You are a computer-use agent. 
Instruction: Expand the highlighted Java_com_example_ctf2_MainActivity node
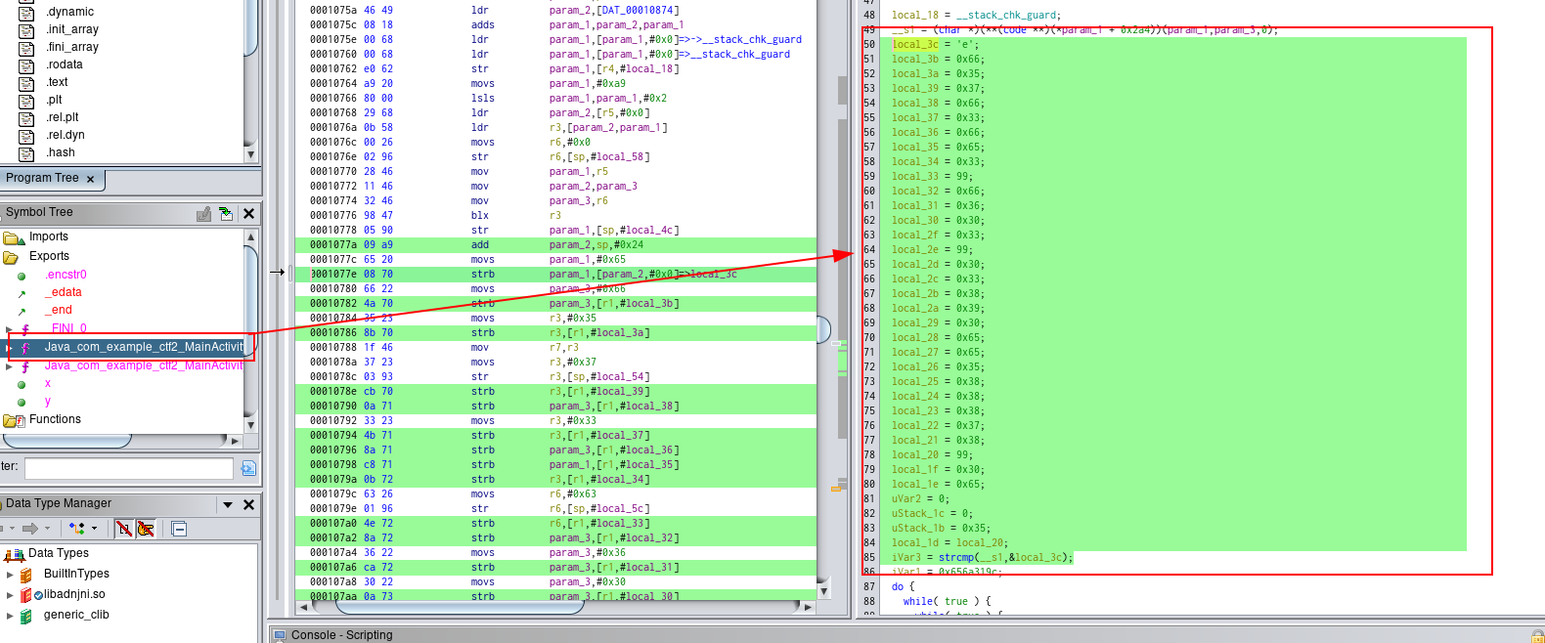tap(9, 347)
